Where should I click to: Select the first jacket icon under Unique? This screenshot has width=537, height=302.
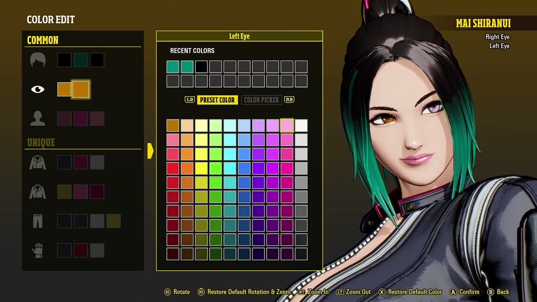(38, 162)
